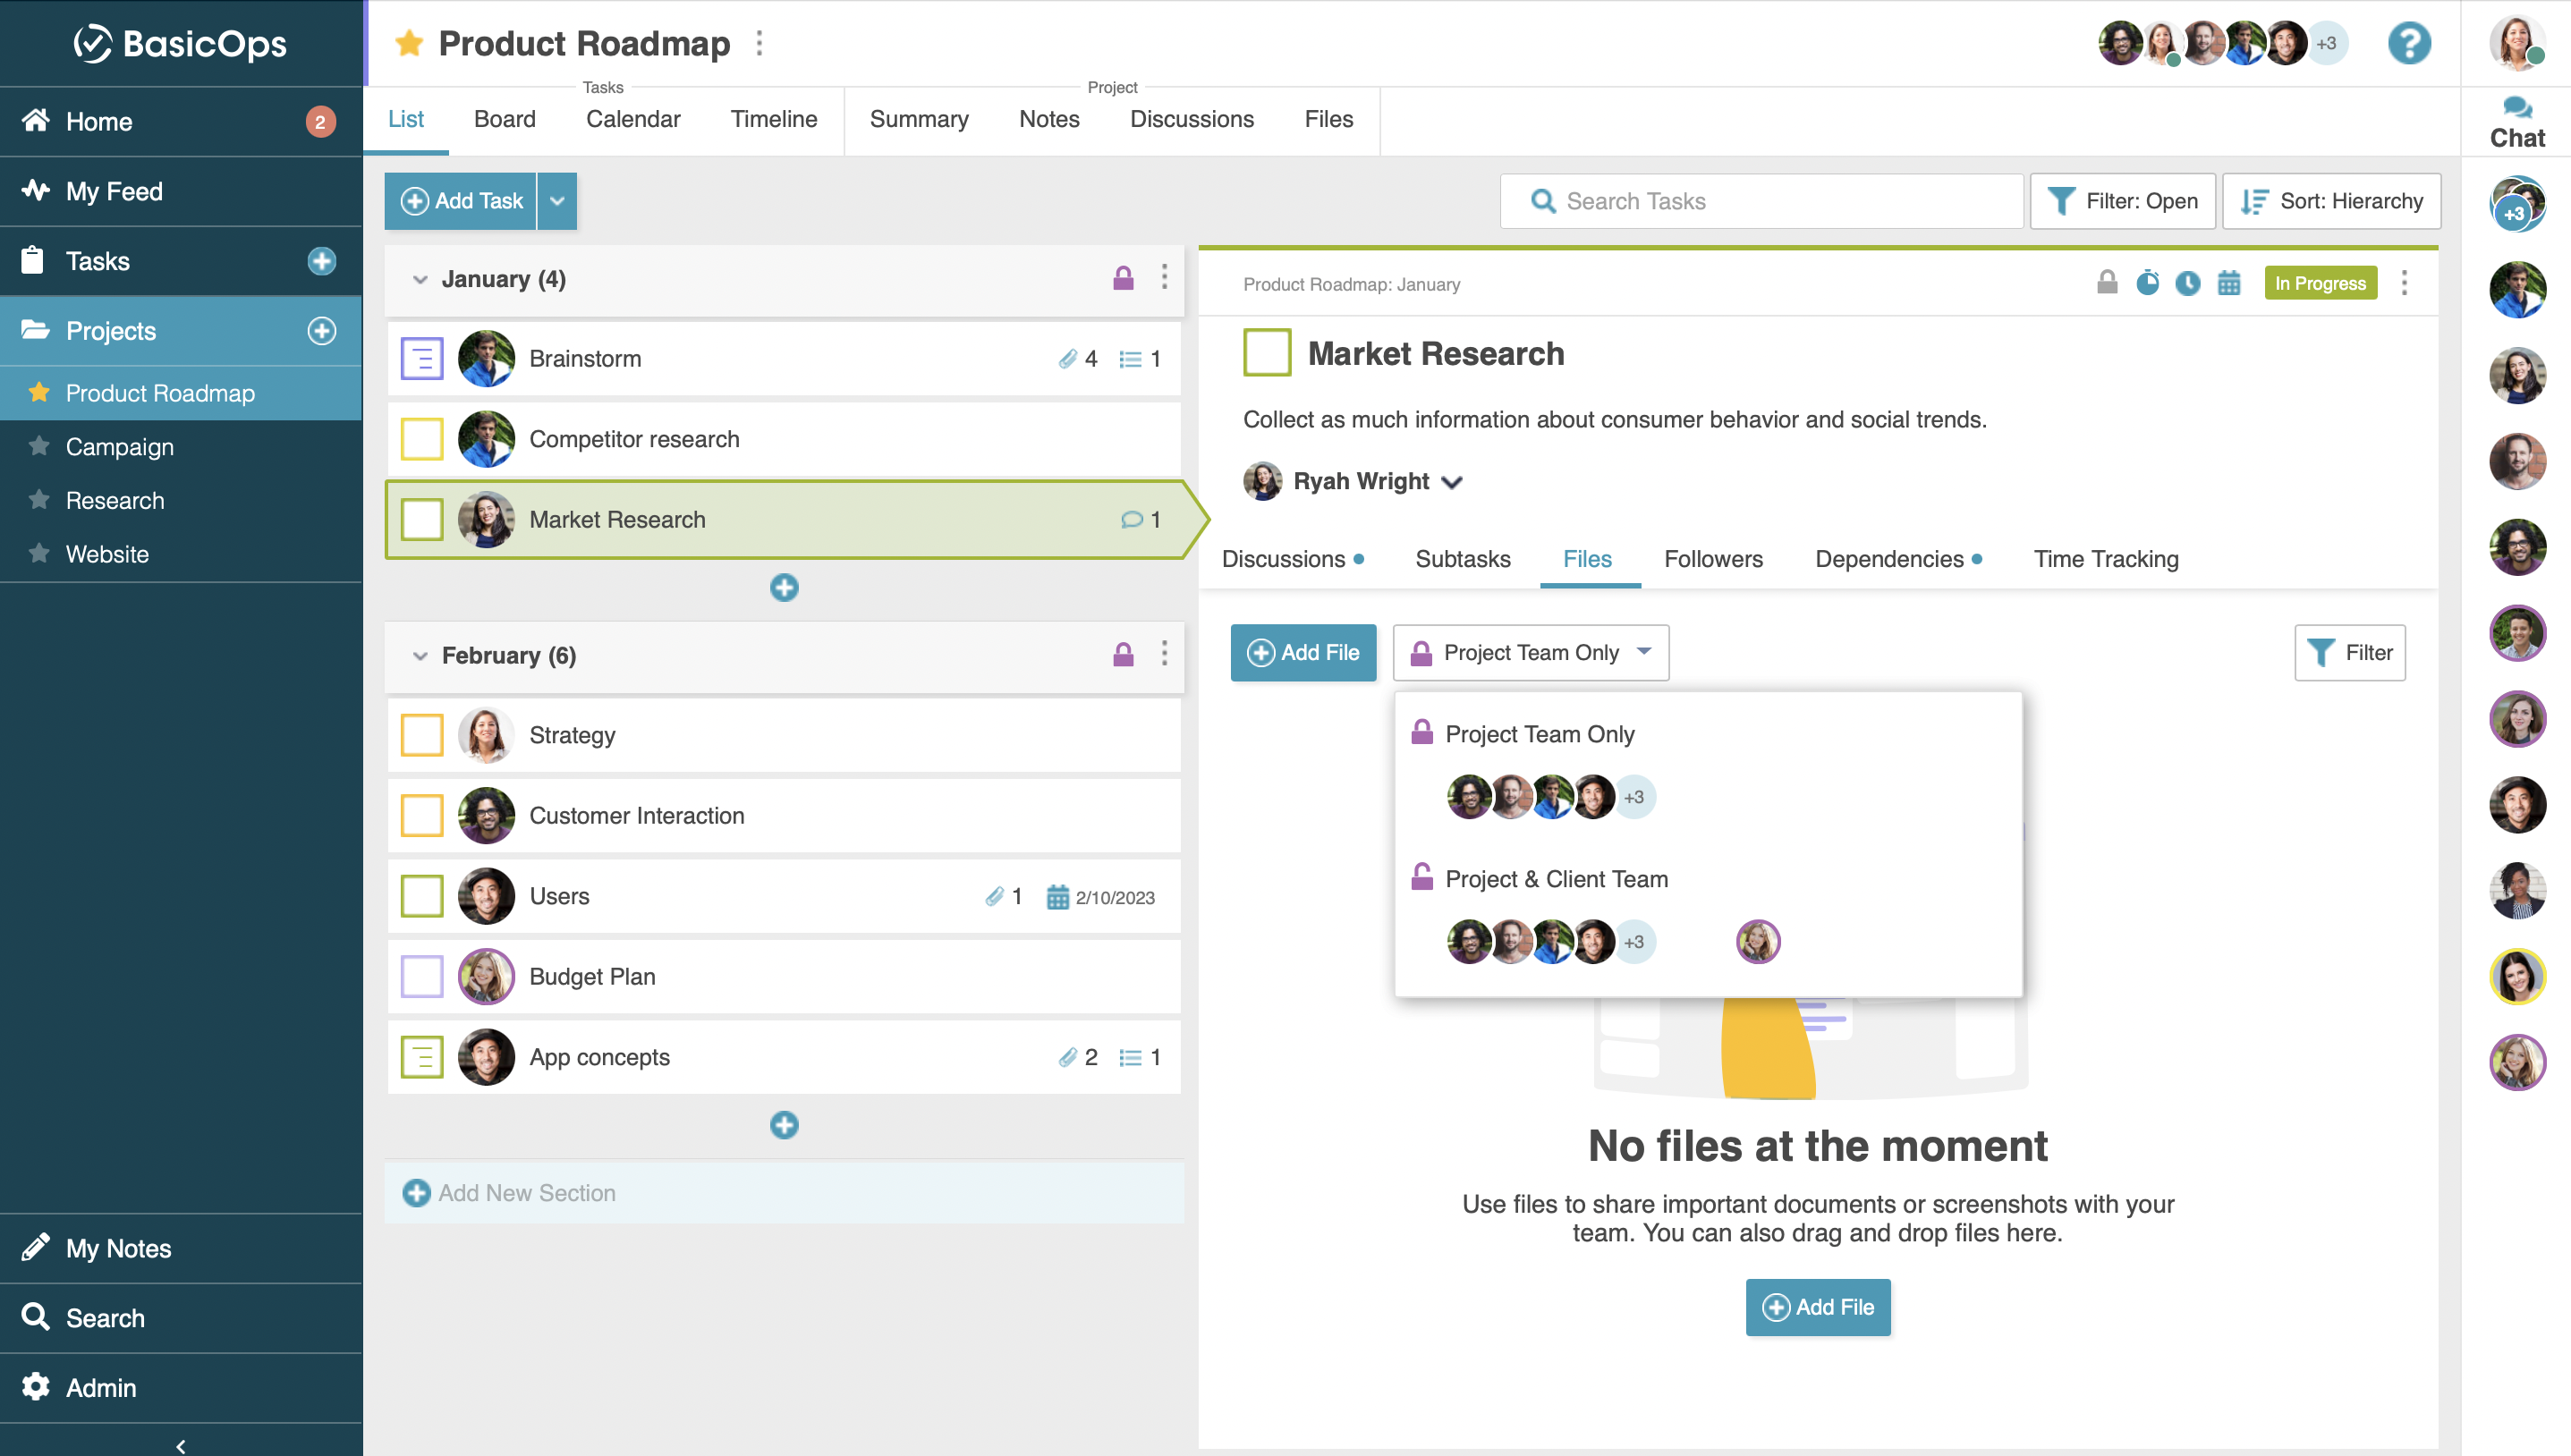The image size is (2571, 1456).
Task: Click the Add Task button
Action: pyautogui.click(x=461, y=201)
